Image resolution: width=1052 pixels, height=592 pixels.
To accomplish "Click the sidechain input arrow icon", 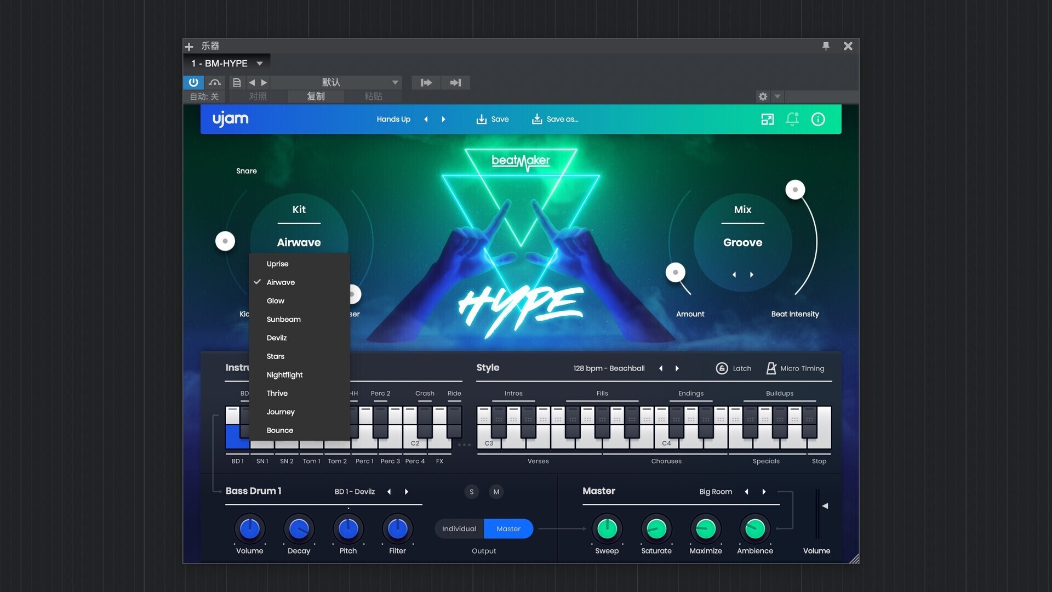I will [426, 82].
